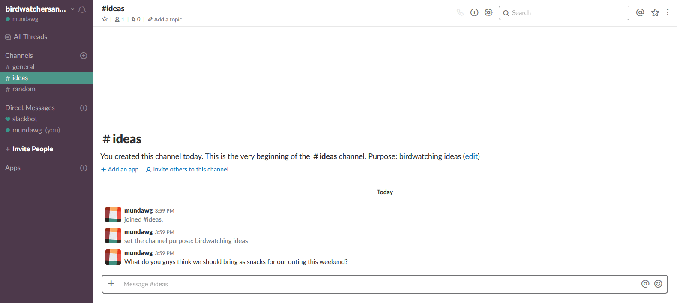The height and width of the screenshot is (303, 677).
Task: Focus the Message #ideas input field
Action: (380, 284)
